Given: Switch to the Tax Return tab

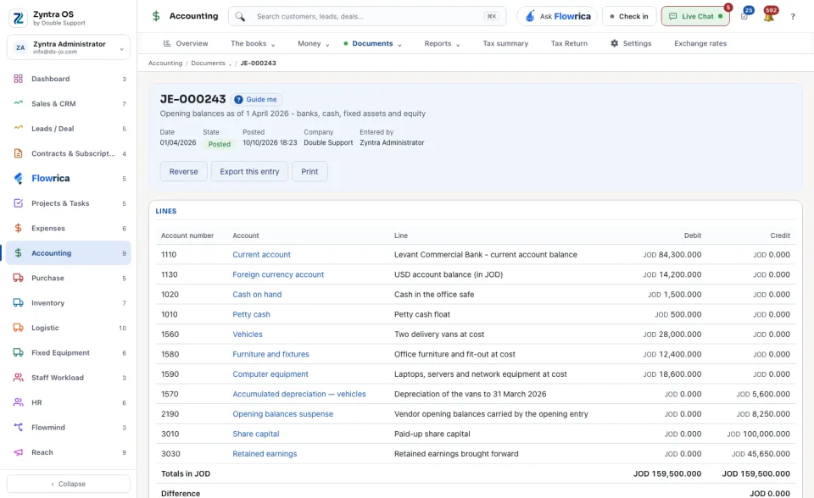Looking at the screenshot, I should point(570,43).
